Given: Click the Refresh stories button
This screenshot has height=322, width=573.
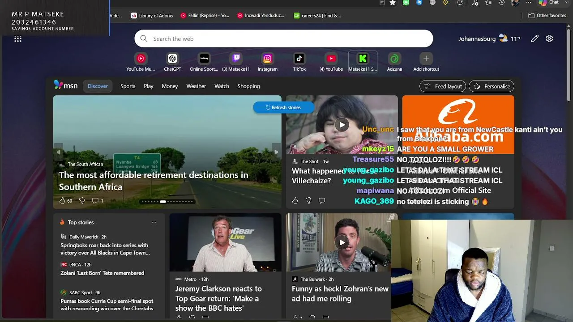Looking at the screenshot, I should pyautogui.click(x=283, y=107).
